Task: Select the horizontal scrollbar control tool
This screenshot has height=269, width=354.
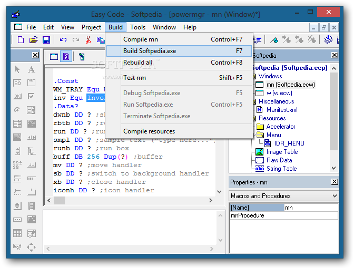Action: (x=32, y=138)
